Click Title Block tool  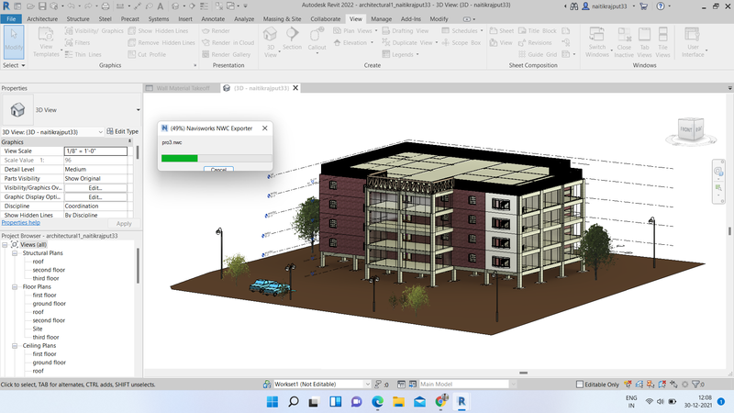[538, 31]
